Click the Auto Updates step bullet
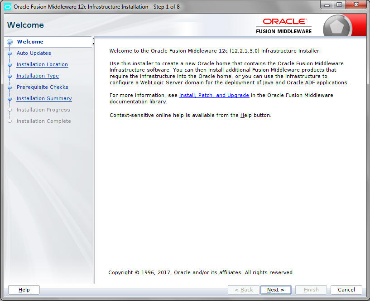Screen dimensions: 370x301 [10, 53]
